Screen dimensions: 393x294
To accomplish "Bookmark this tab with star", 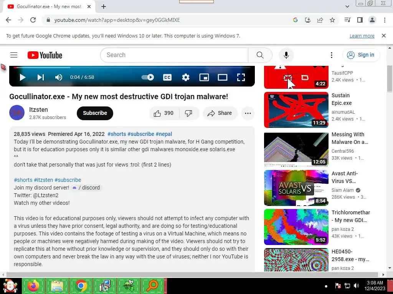I will tap(332, 20).
